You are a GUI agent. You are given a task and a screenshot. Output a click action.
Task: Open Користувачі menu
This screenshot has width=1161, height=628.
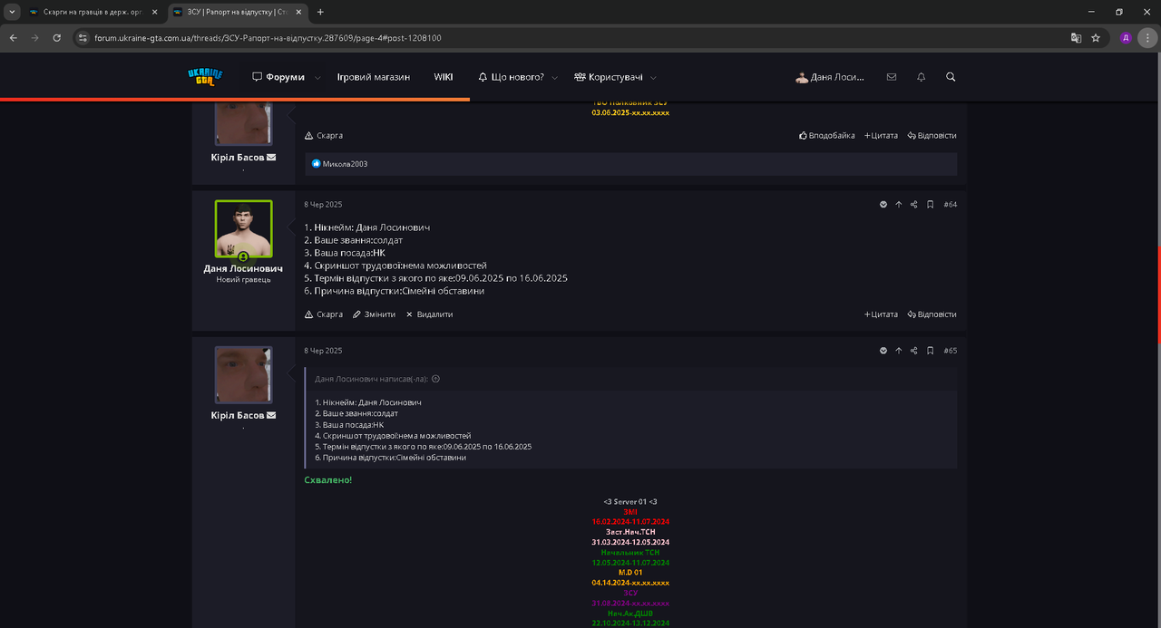coord(609,77)
